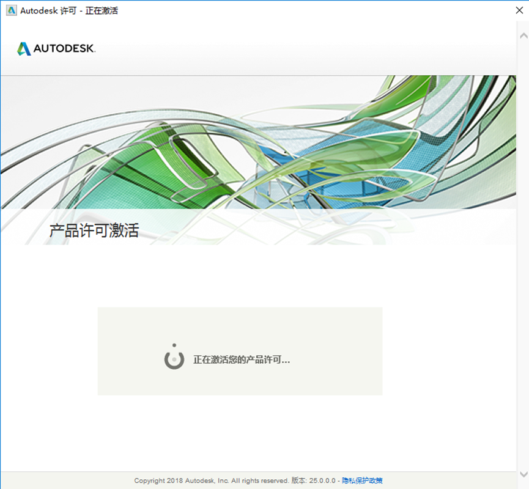Select the '产品许可激活' heading
529x489 pixels.
(x=93, y=230)
